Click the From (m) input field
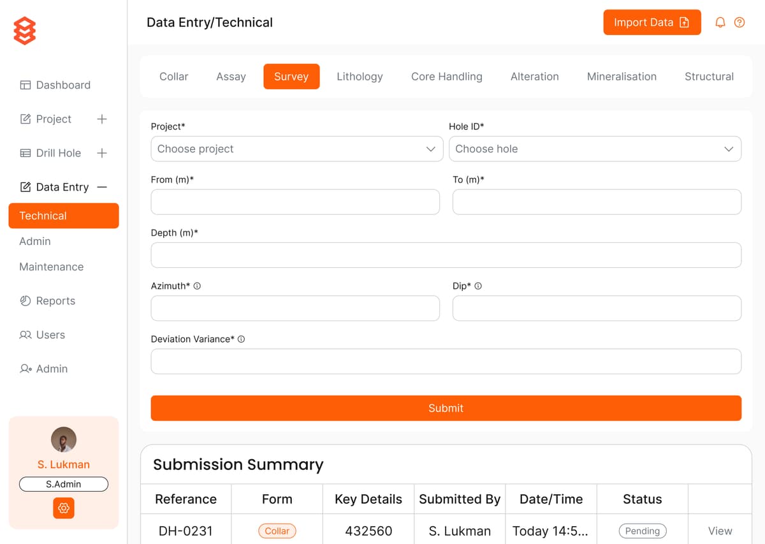This screenshot has height=544, width=765. pos(295,202)
